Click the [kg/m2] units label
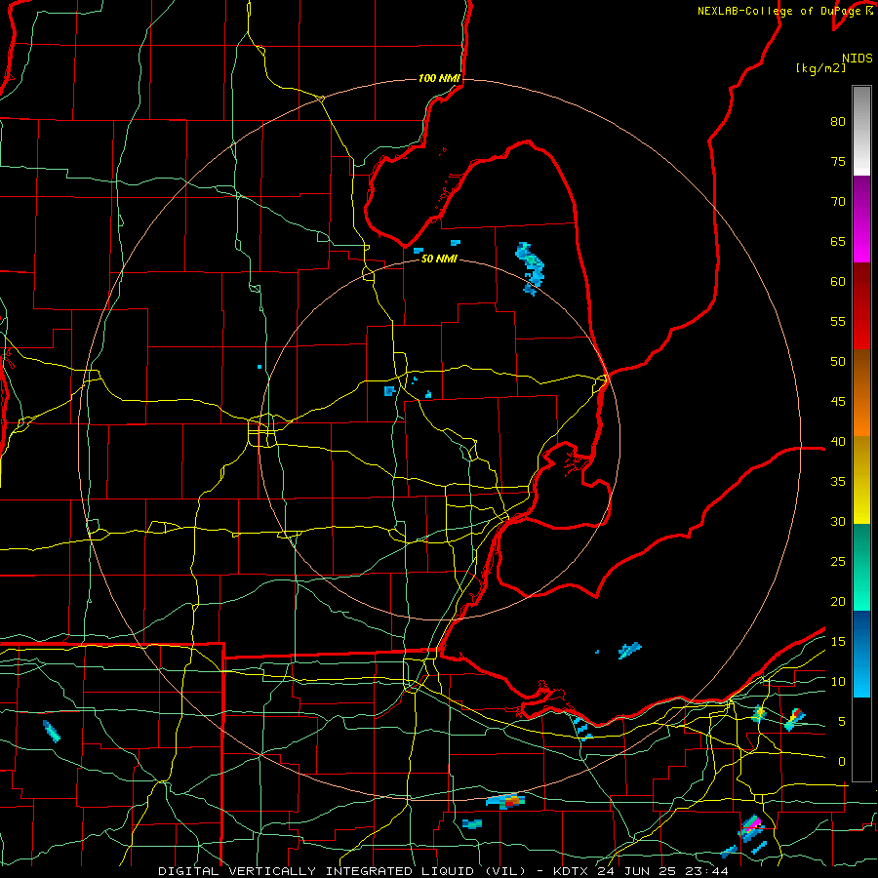 pos(820,68)
